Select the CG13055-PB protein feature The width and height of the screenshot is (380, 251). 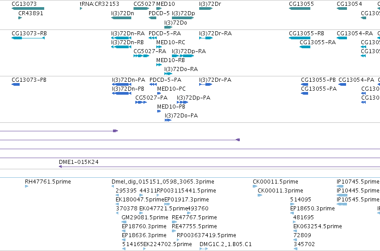point(305,84)
